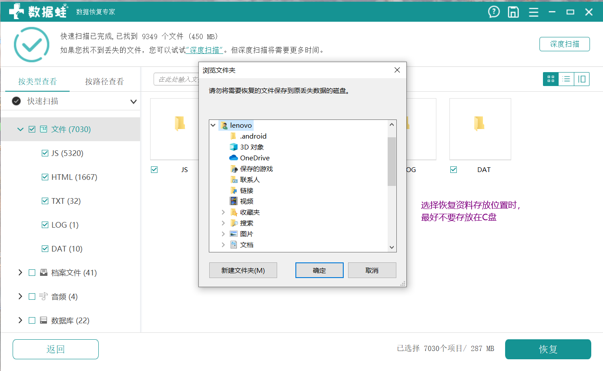Switch to the 按类型查看 tab
Image resolution: width=603 pixels, height=371 pixels.
(x=37, y=81)
